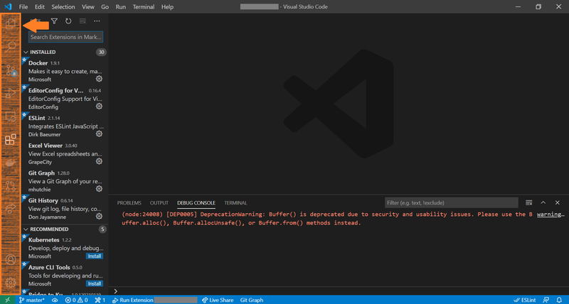Screen dimensions: 569x304
Task: Open the Accounts menu icon
Action: [11, 260]
